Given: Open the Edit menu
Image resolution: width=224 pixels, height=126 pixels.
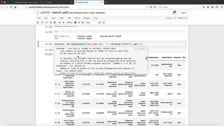Looking at the screenshot, I should click(46, 18).
